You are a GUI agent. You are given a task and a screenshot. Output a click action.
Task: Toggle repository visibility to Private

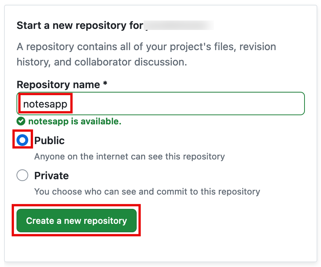point(23,175)
